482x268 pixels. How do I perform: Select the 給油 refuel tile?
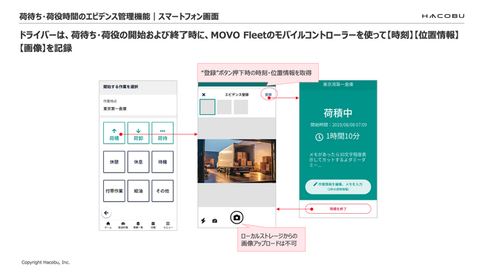139,191
